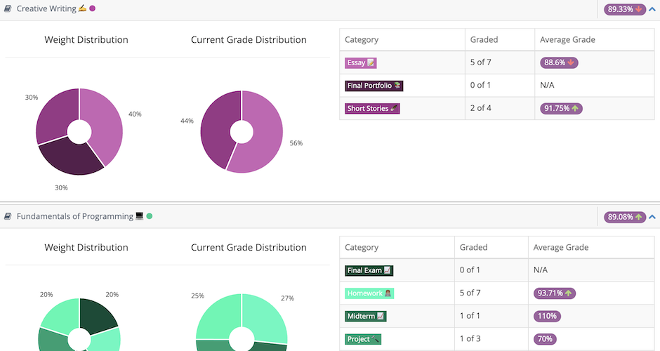Open the Essay category tag
The image size is (660, 351).
361,62
